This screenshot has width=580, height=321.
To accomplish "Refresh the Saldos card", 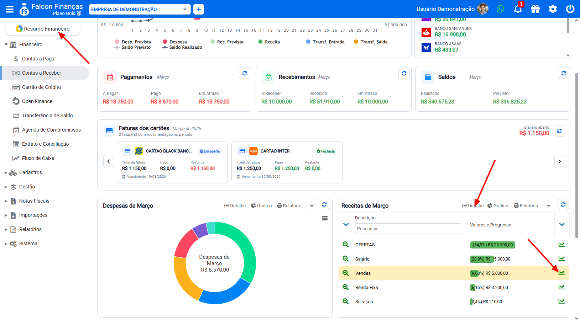I will [x=564, y=73].
